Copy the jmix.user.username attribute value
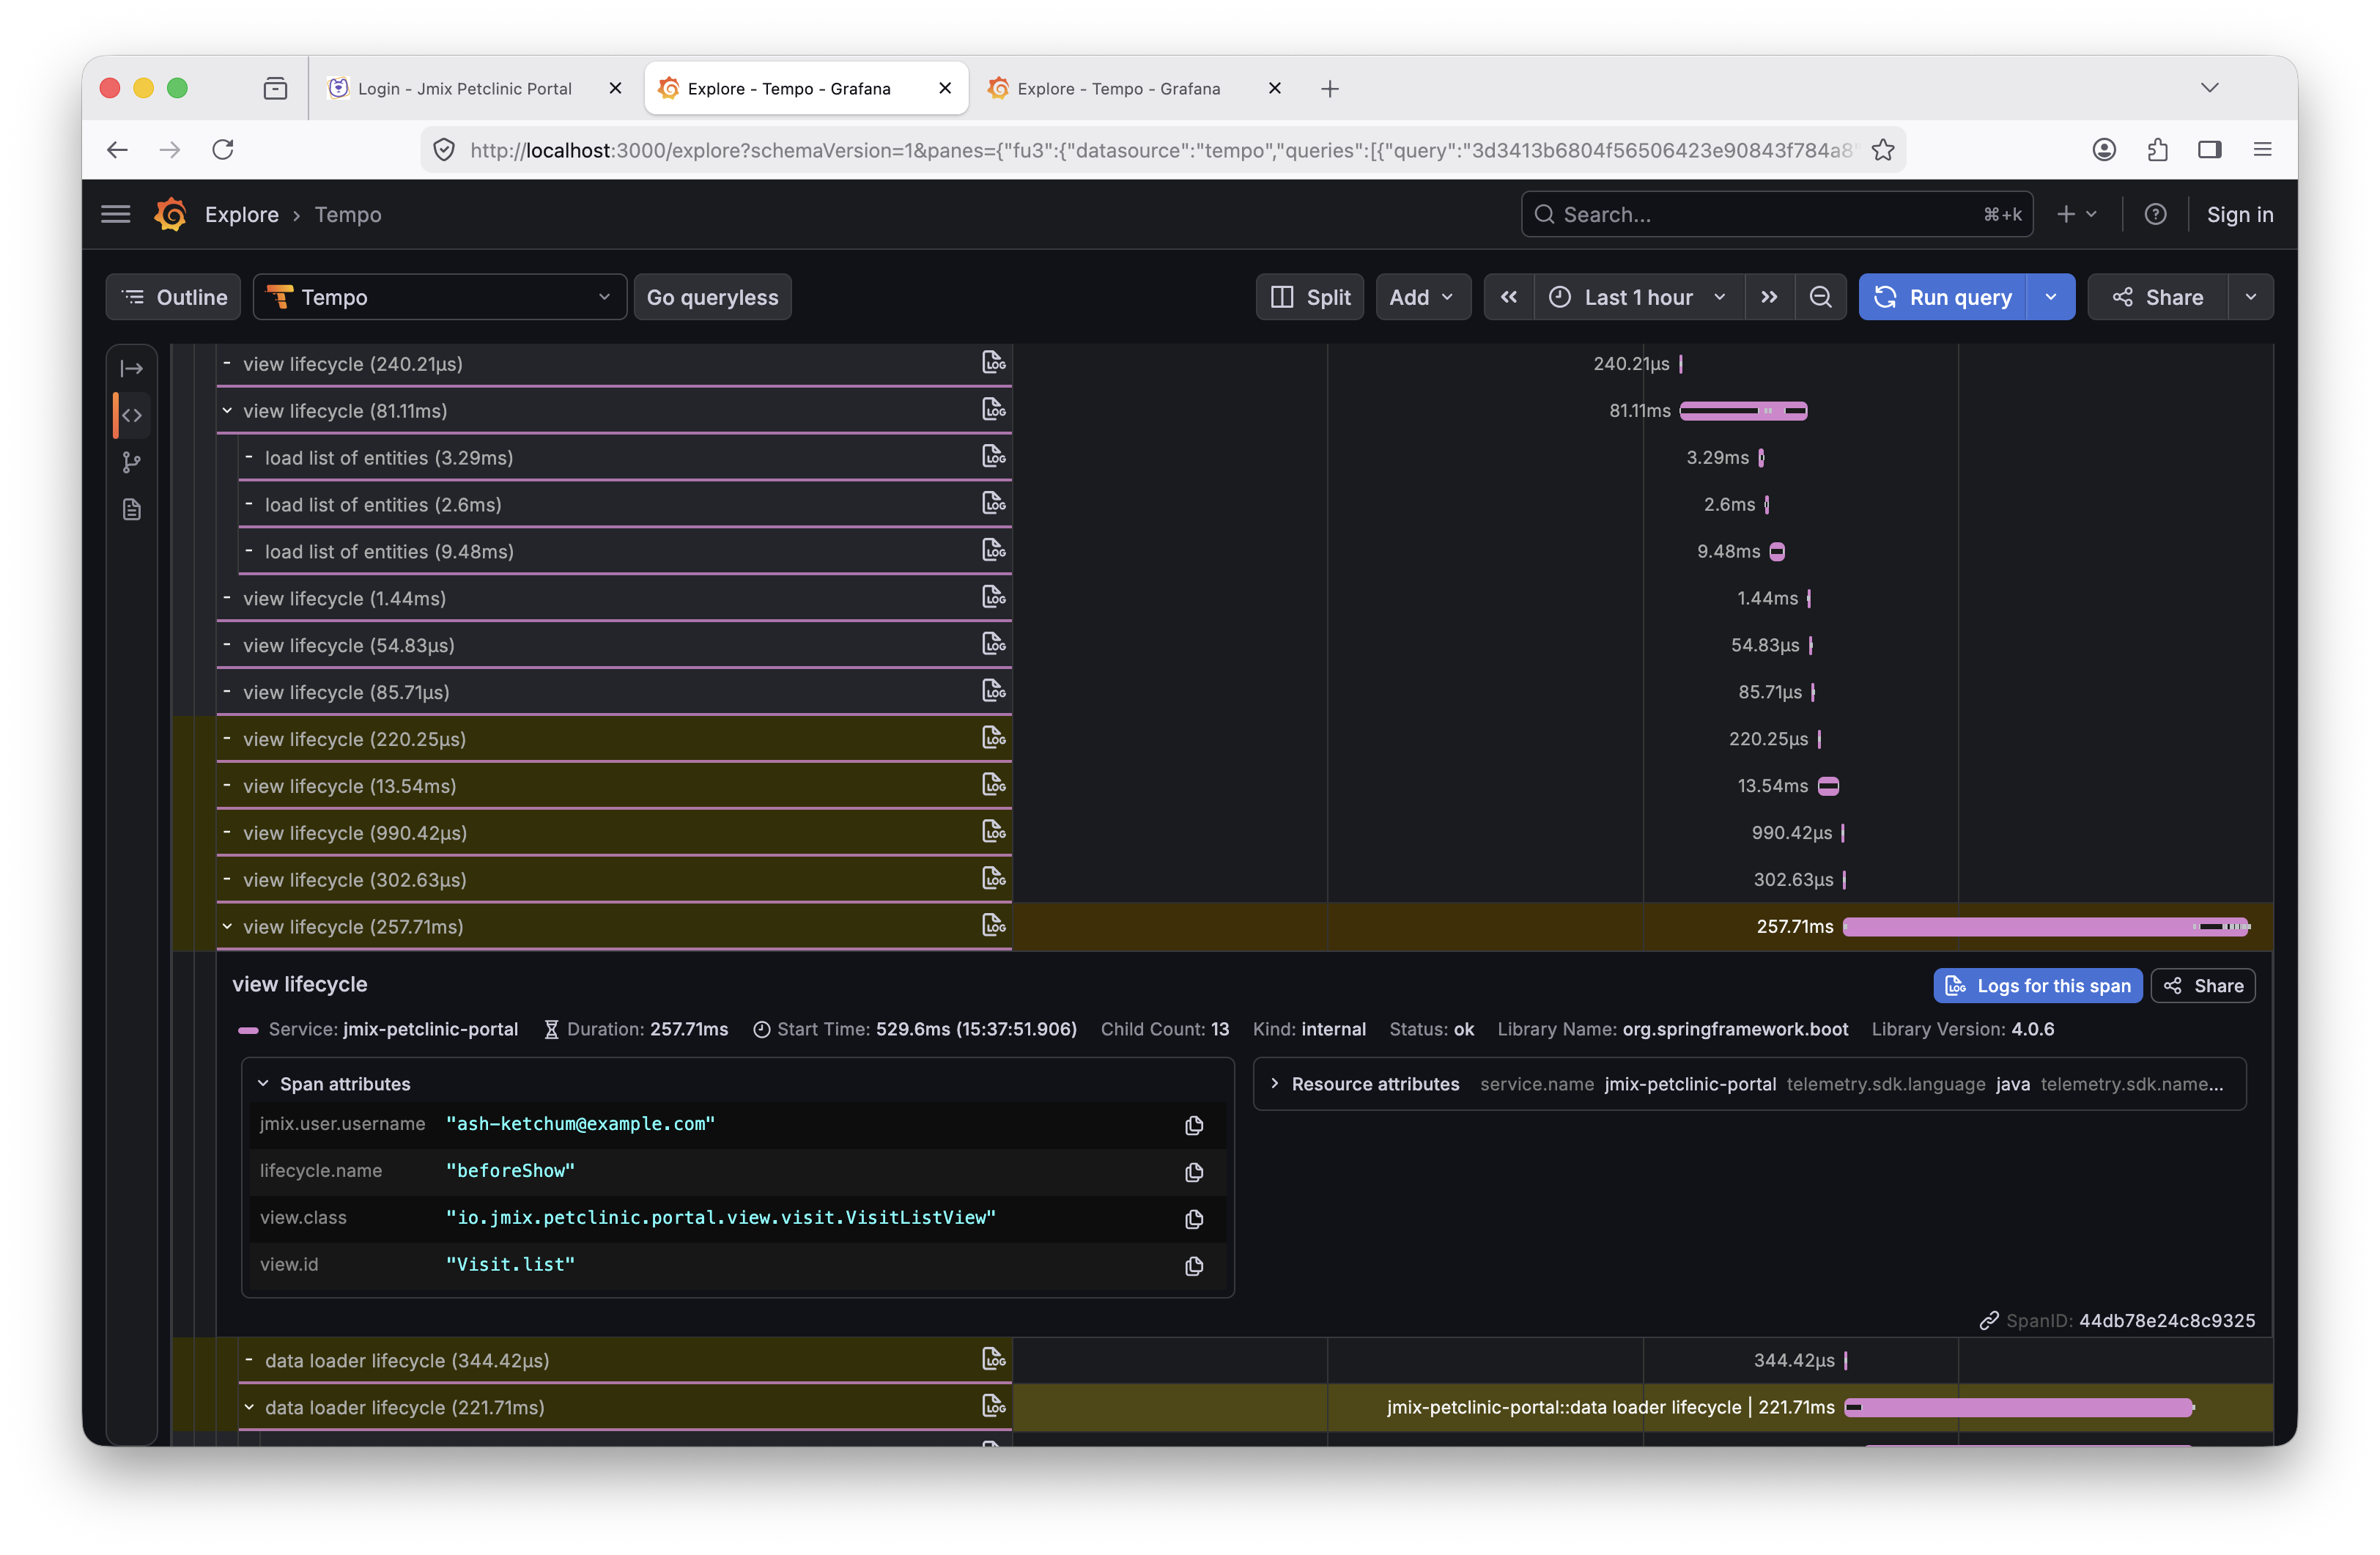This screenshot has height=1555, width=2380. (1194, 1125)
